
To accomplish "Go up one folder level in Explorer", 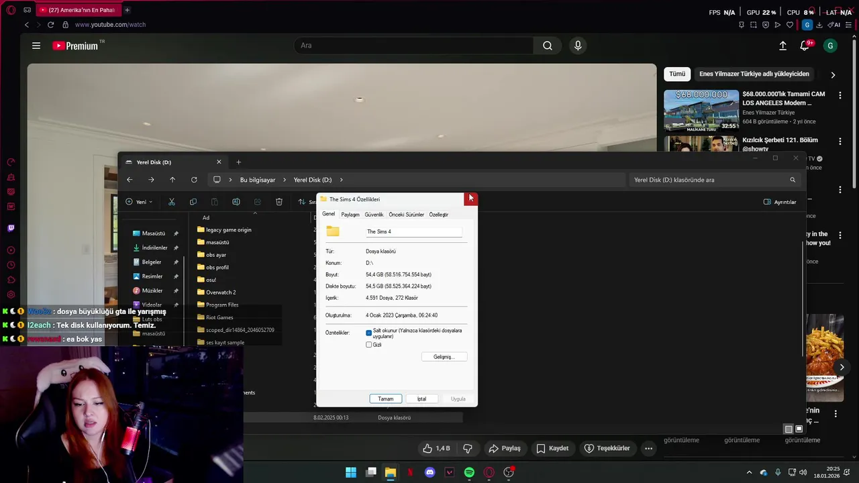I will (x=172, y=180).
